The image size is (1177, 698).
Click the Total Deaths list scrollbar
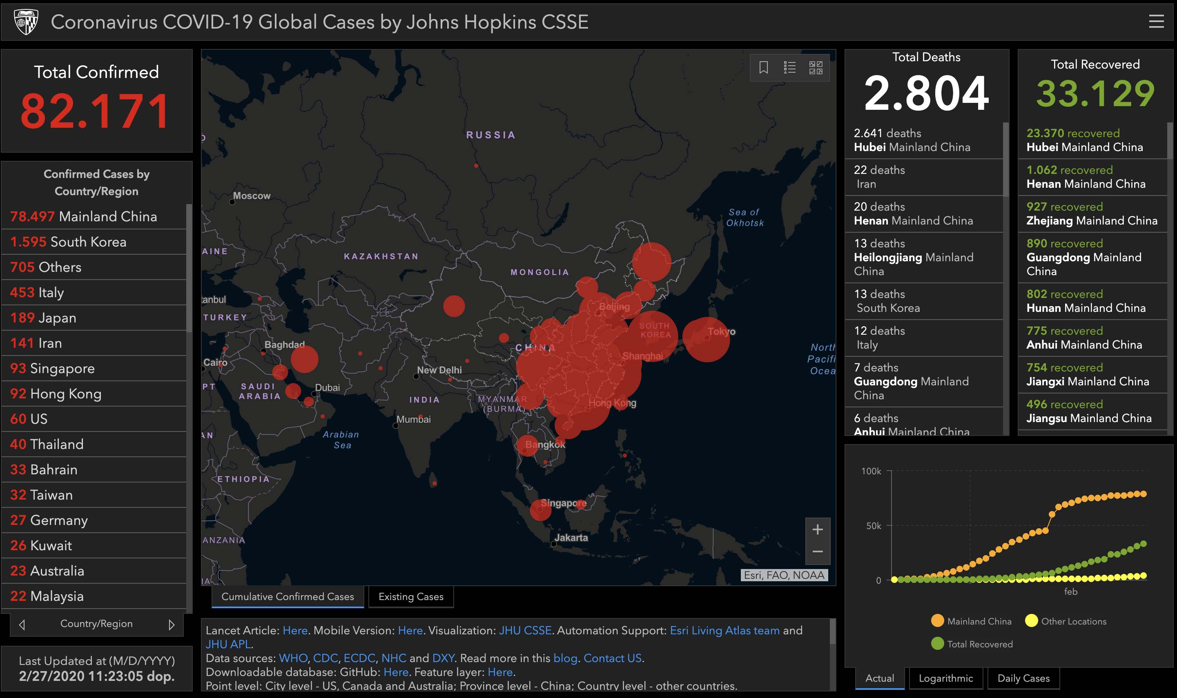(x=1006, y=160)
